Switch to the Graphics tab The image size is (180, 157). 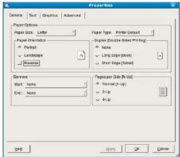pos(50,15)
